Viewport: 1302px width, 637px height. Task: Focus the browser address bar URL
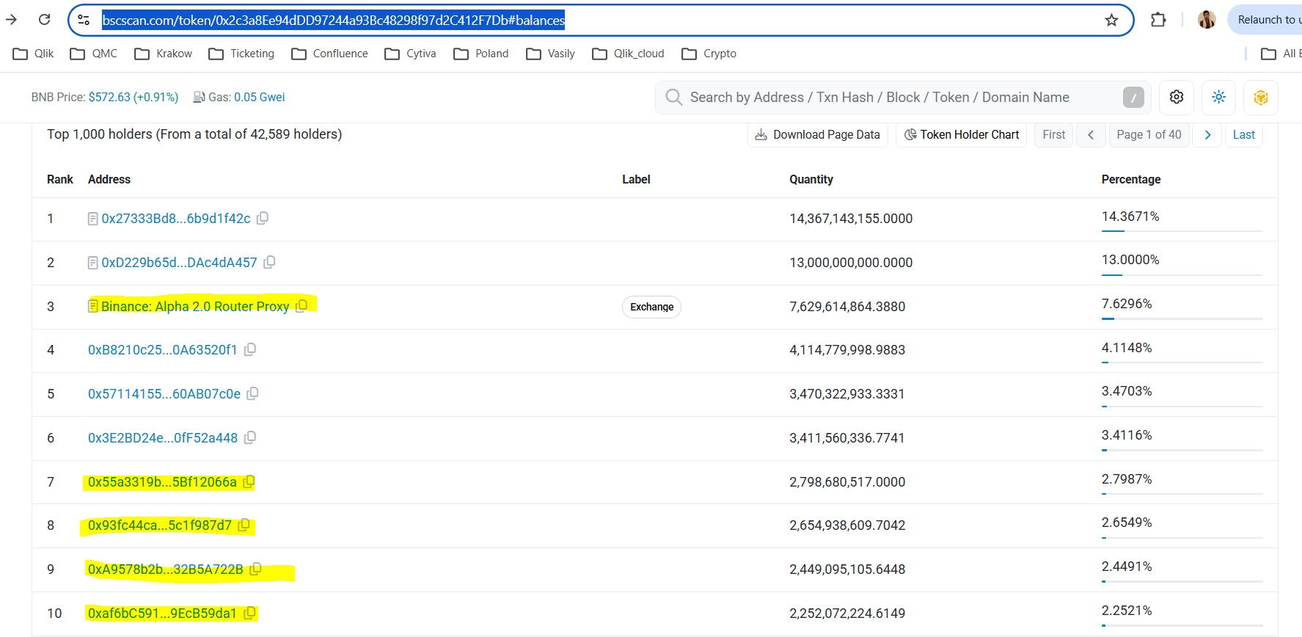tap(334, 20)
